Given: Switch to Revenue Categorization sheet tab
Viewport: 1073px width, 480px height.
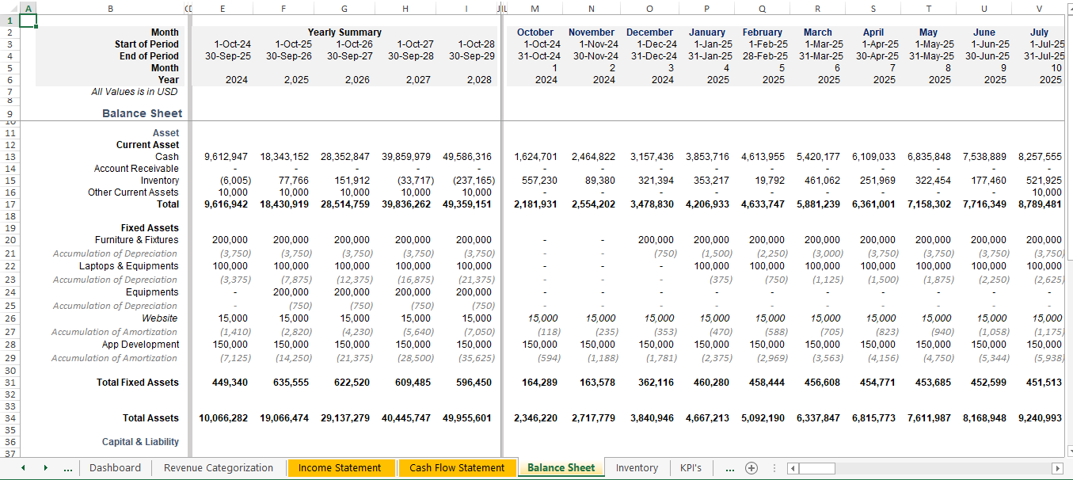Looking at the screenshot, I should pyautogui.click(x=219, y=468).
